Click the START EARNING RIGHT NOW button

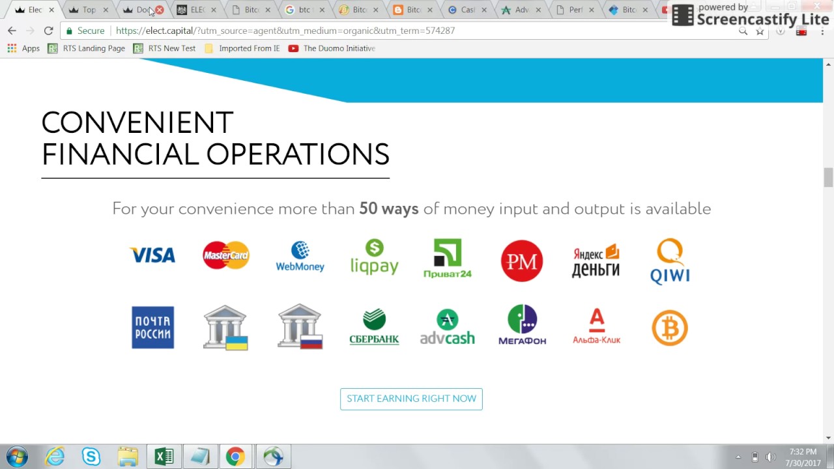click(x=411, y=399)
